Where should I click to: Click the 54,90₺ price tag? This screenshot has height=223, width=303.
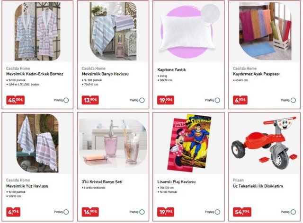coord(242,212)
